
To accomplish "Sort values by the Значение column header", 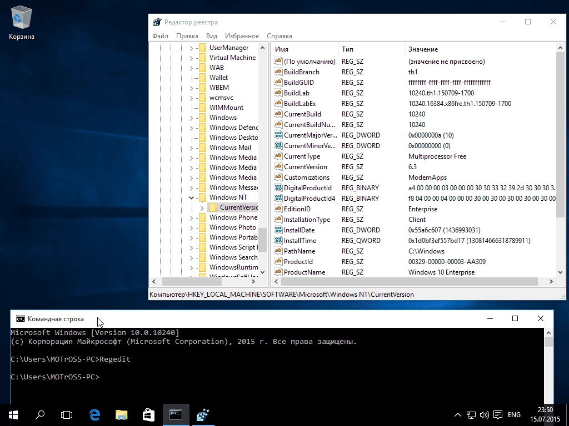I will pos(480,49).
